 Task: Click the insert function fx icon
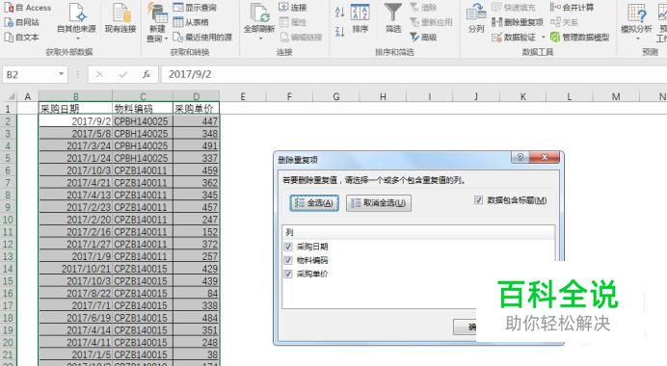(147, 75)
